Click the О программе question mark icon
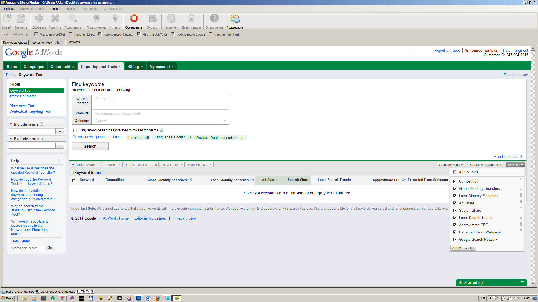This screenshot has height=302, width=538. coord(214,19)
